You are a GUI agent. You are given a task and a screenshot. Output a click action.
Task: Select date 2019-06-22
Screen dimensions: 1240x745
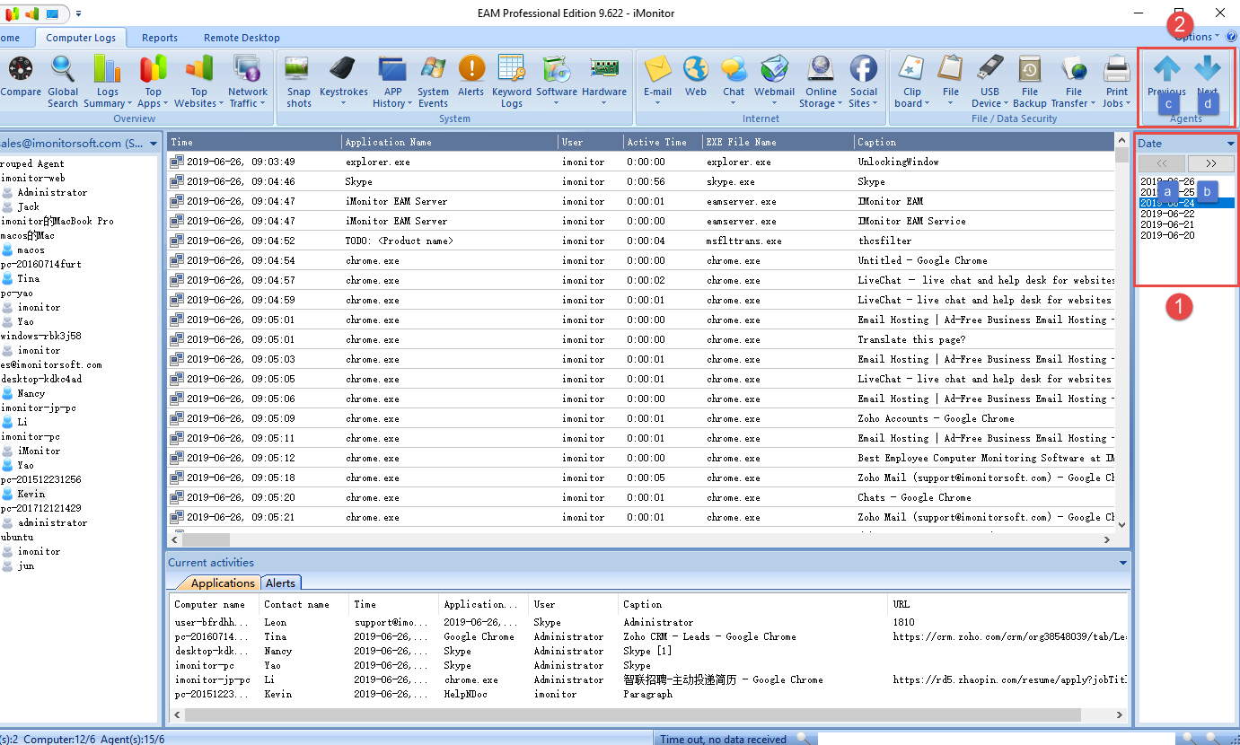pyautogui.click(x=1167, y=214)
